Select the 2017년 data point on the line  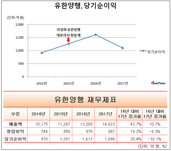(123, 48)
